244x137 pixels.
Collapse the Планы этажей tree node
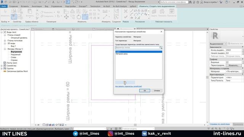click(x=5, y=35)
